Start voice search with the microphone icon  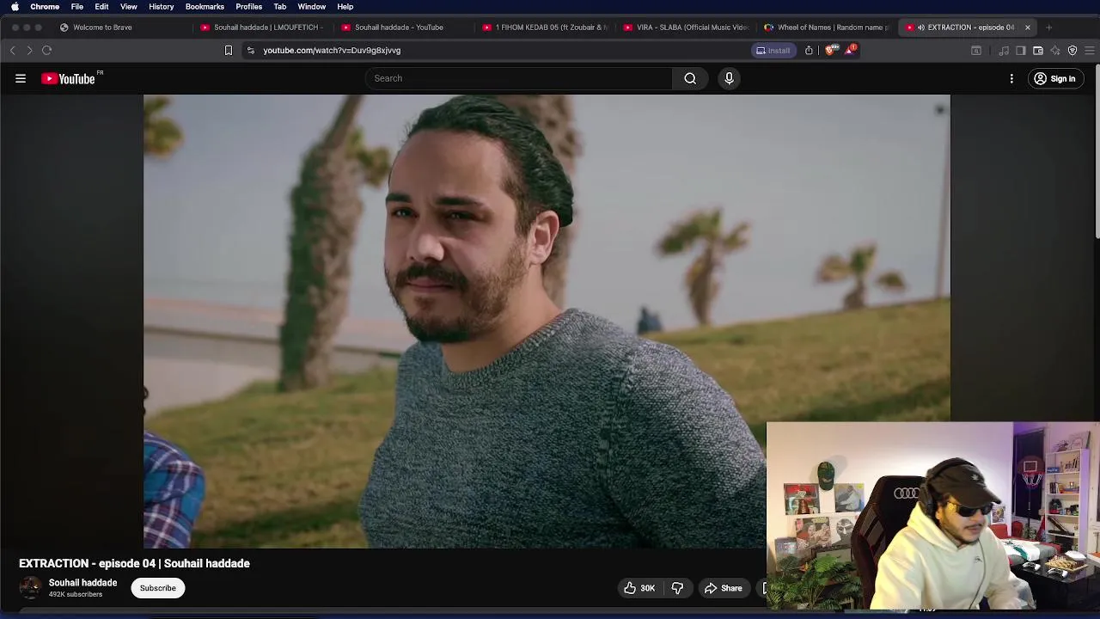(729, 78)
